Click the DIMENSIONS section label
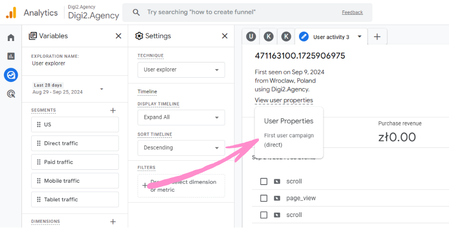449x228 pixels. pyautogui.click(x=45, y=221)
